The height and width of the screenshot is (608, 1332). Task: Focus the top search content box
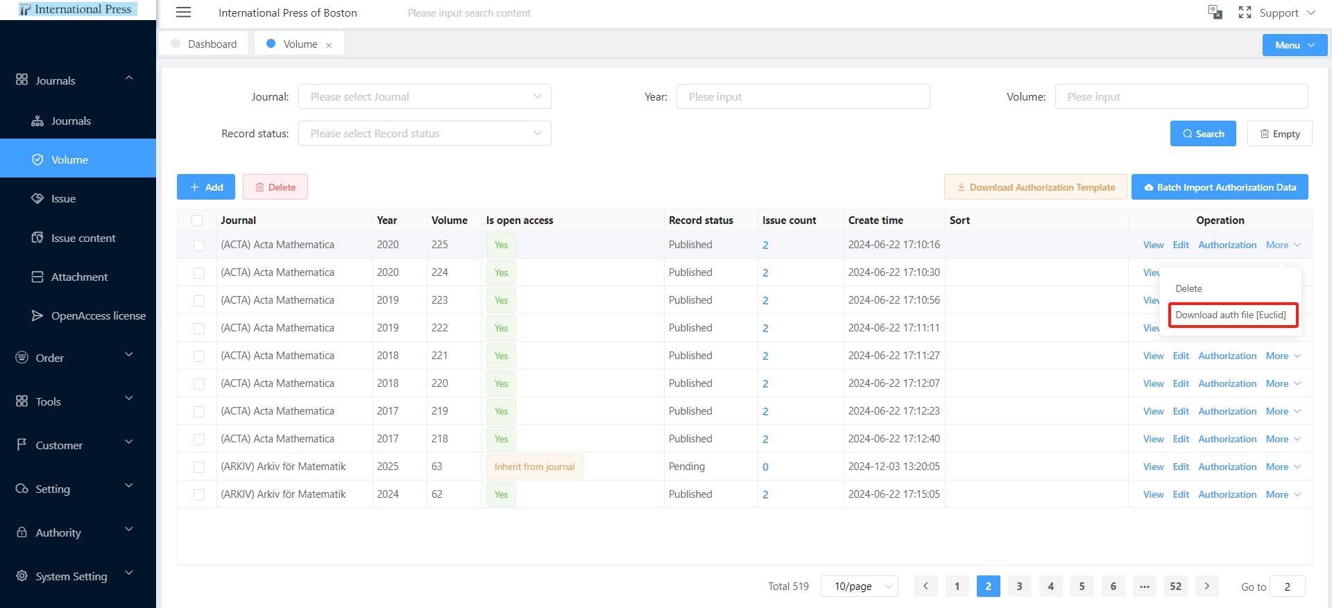tap(469, 13)
